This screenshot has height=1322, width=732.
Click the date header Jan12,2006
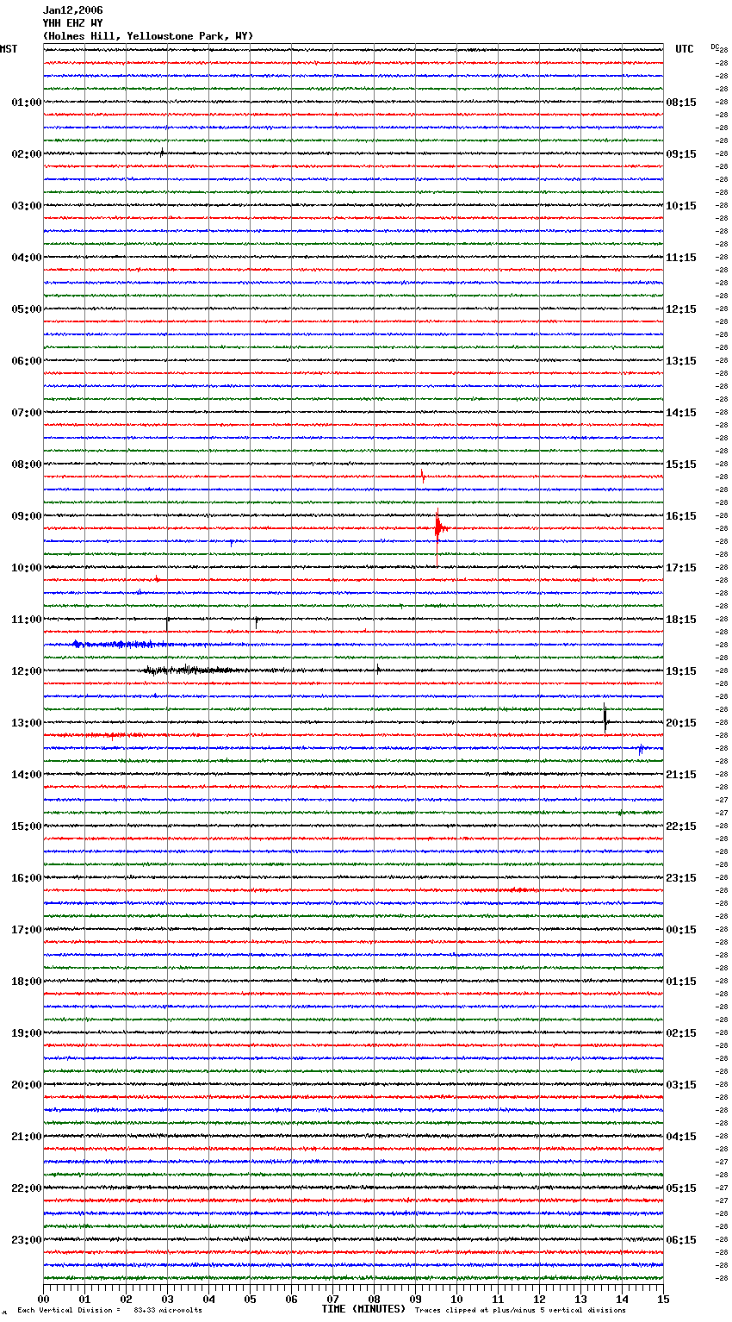click(x=72, y=10)
